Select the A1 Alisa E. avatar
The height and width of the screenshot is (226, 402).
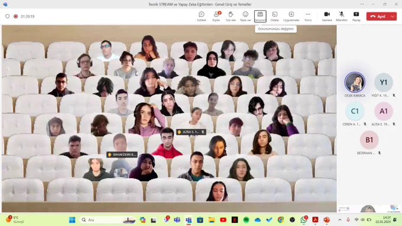click(x=383, y=111)
